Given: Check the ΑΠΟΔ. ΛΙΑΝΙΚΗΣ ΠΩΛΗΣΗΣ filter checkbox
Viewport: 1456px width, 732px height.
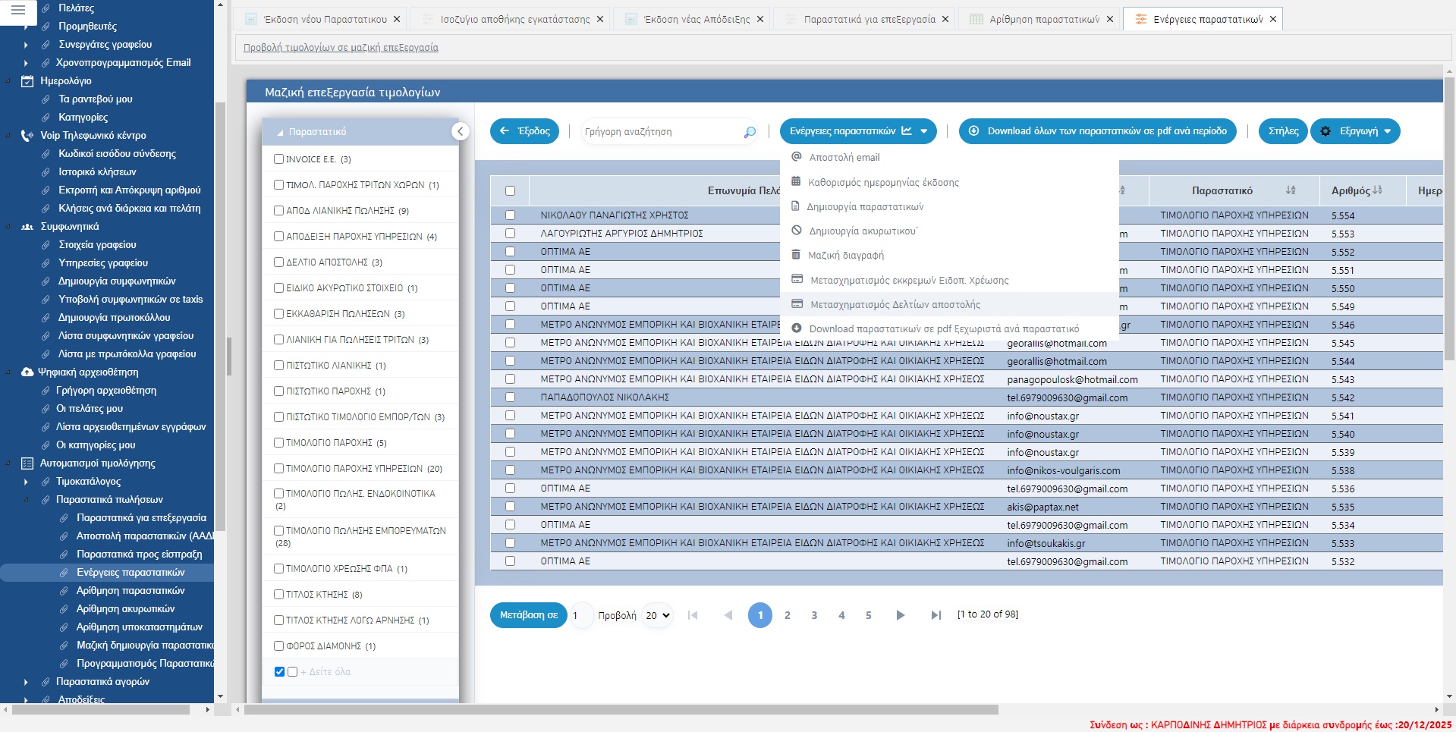Looking at the screenshot, I should (x=278, y=211).
